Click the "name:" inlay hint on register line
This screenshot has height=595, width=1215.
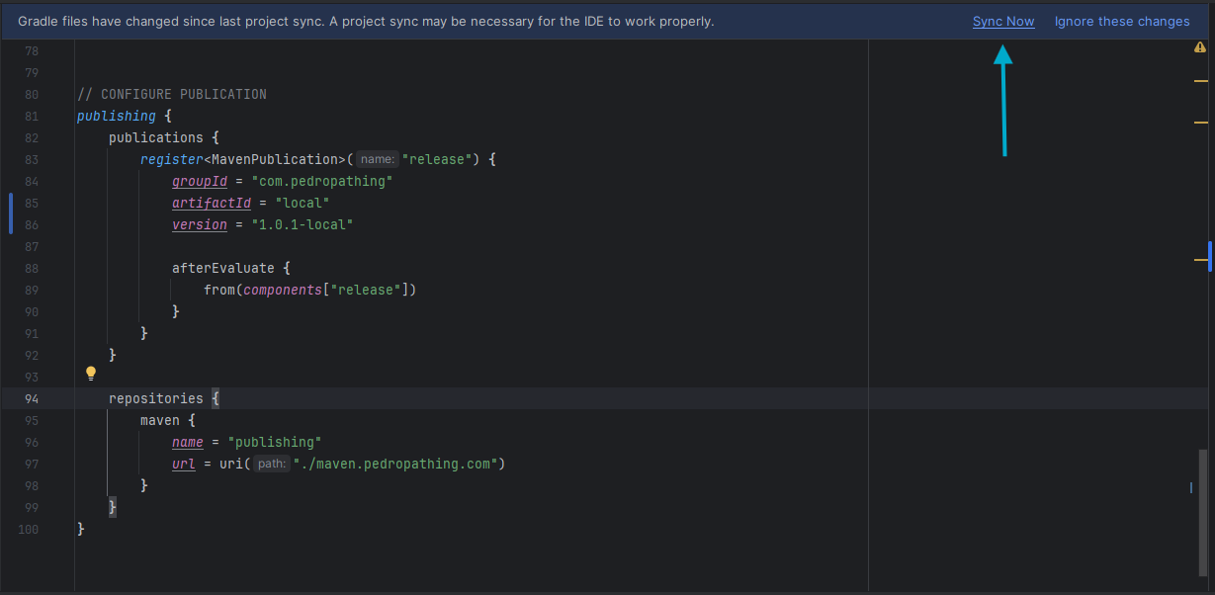pyautogui.click(x=378, y=160)
